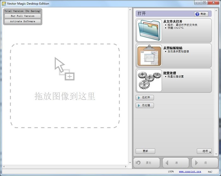
Task: Click the Trial Version (No Saving) label
Action: click(22, 11)
